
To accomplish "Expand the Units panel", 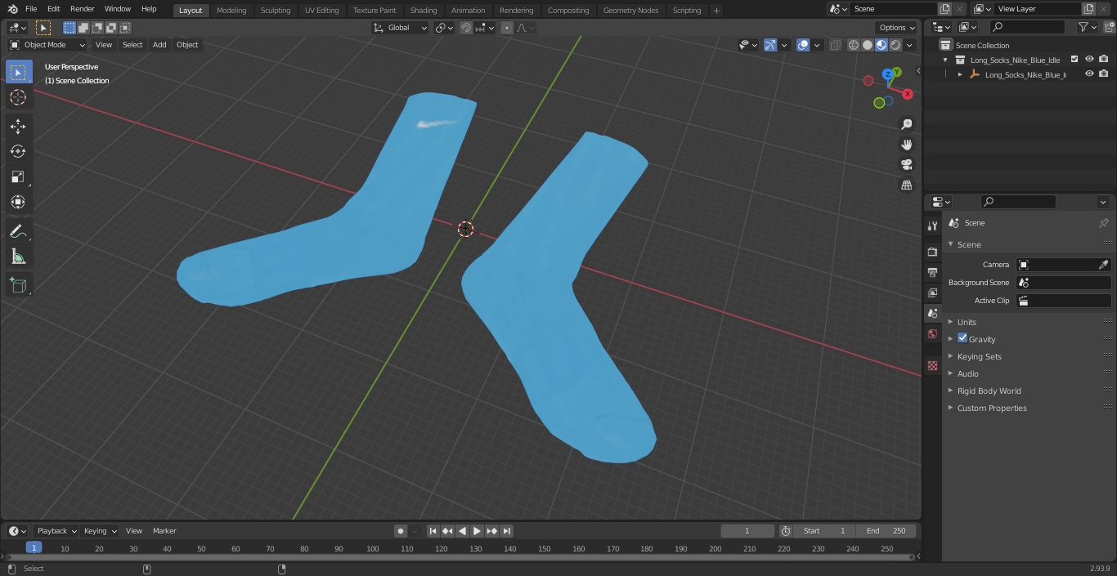I will coord(967,322).
